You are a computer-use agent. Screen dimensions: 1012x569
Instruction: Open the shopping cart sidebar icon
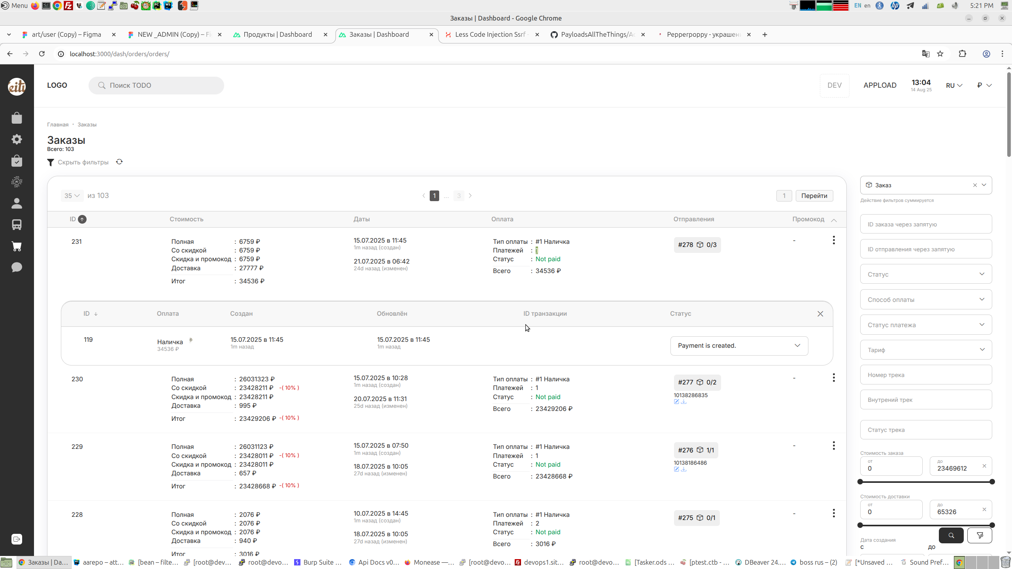(x=17, y=247)
